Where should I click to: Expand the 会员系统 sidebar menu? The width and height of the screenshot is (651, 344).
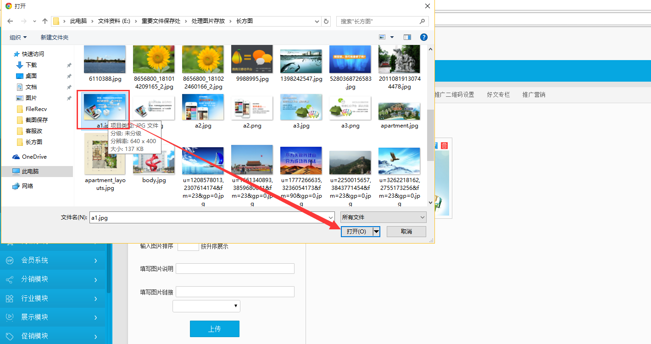click(55, 261)
